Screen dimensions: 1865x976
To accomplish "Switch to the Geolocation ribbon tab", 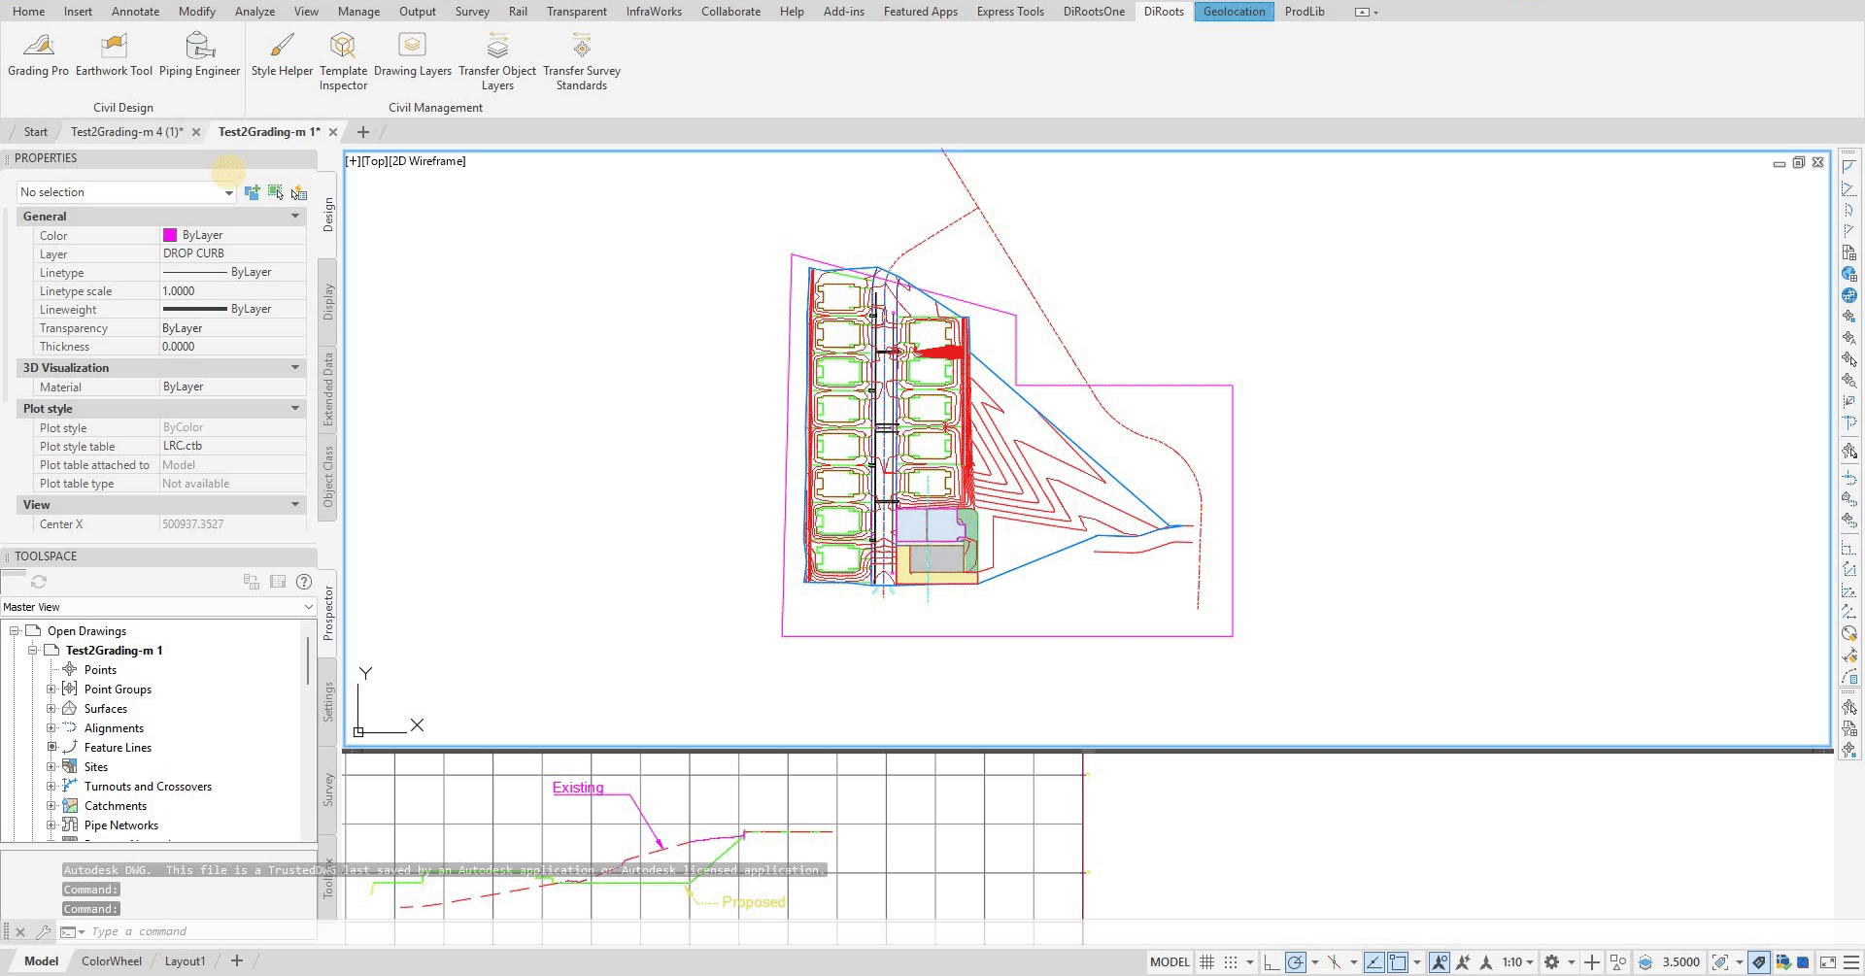I will [1234, 12].
